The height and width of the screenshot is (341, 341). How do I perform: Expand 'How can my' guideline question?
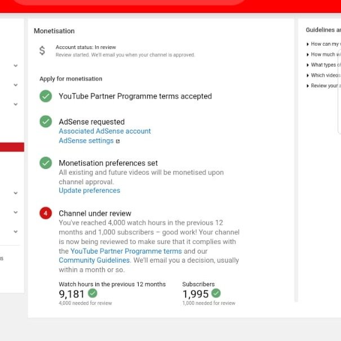324,44
